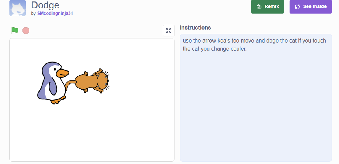Click the green flag to start
This screenshot has width=339, height=164.
[15, 30]
